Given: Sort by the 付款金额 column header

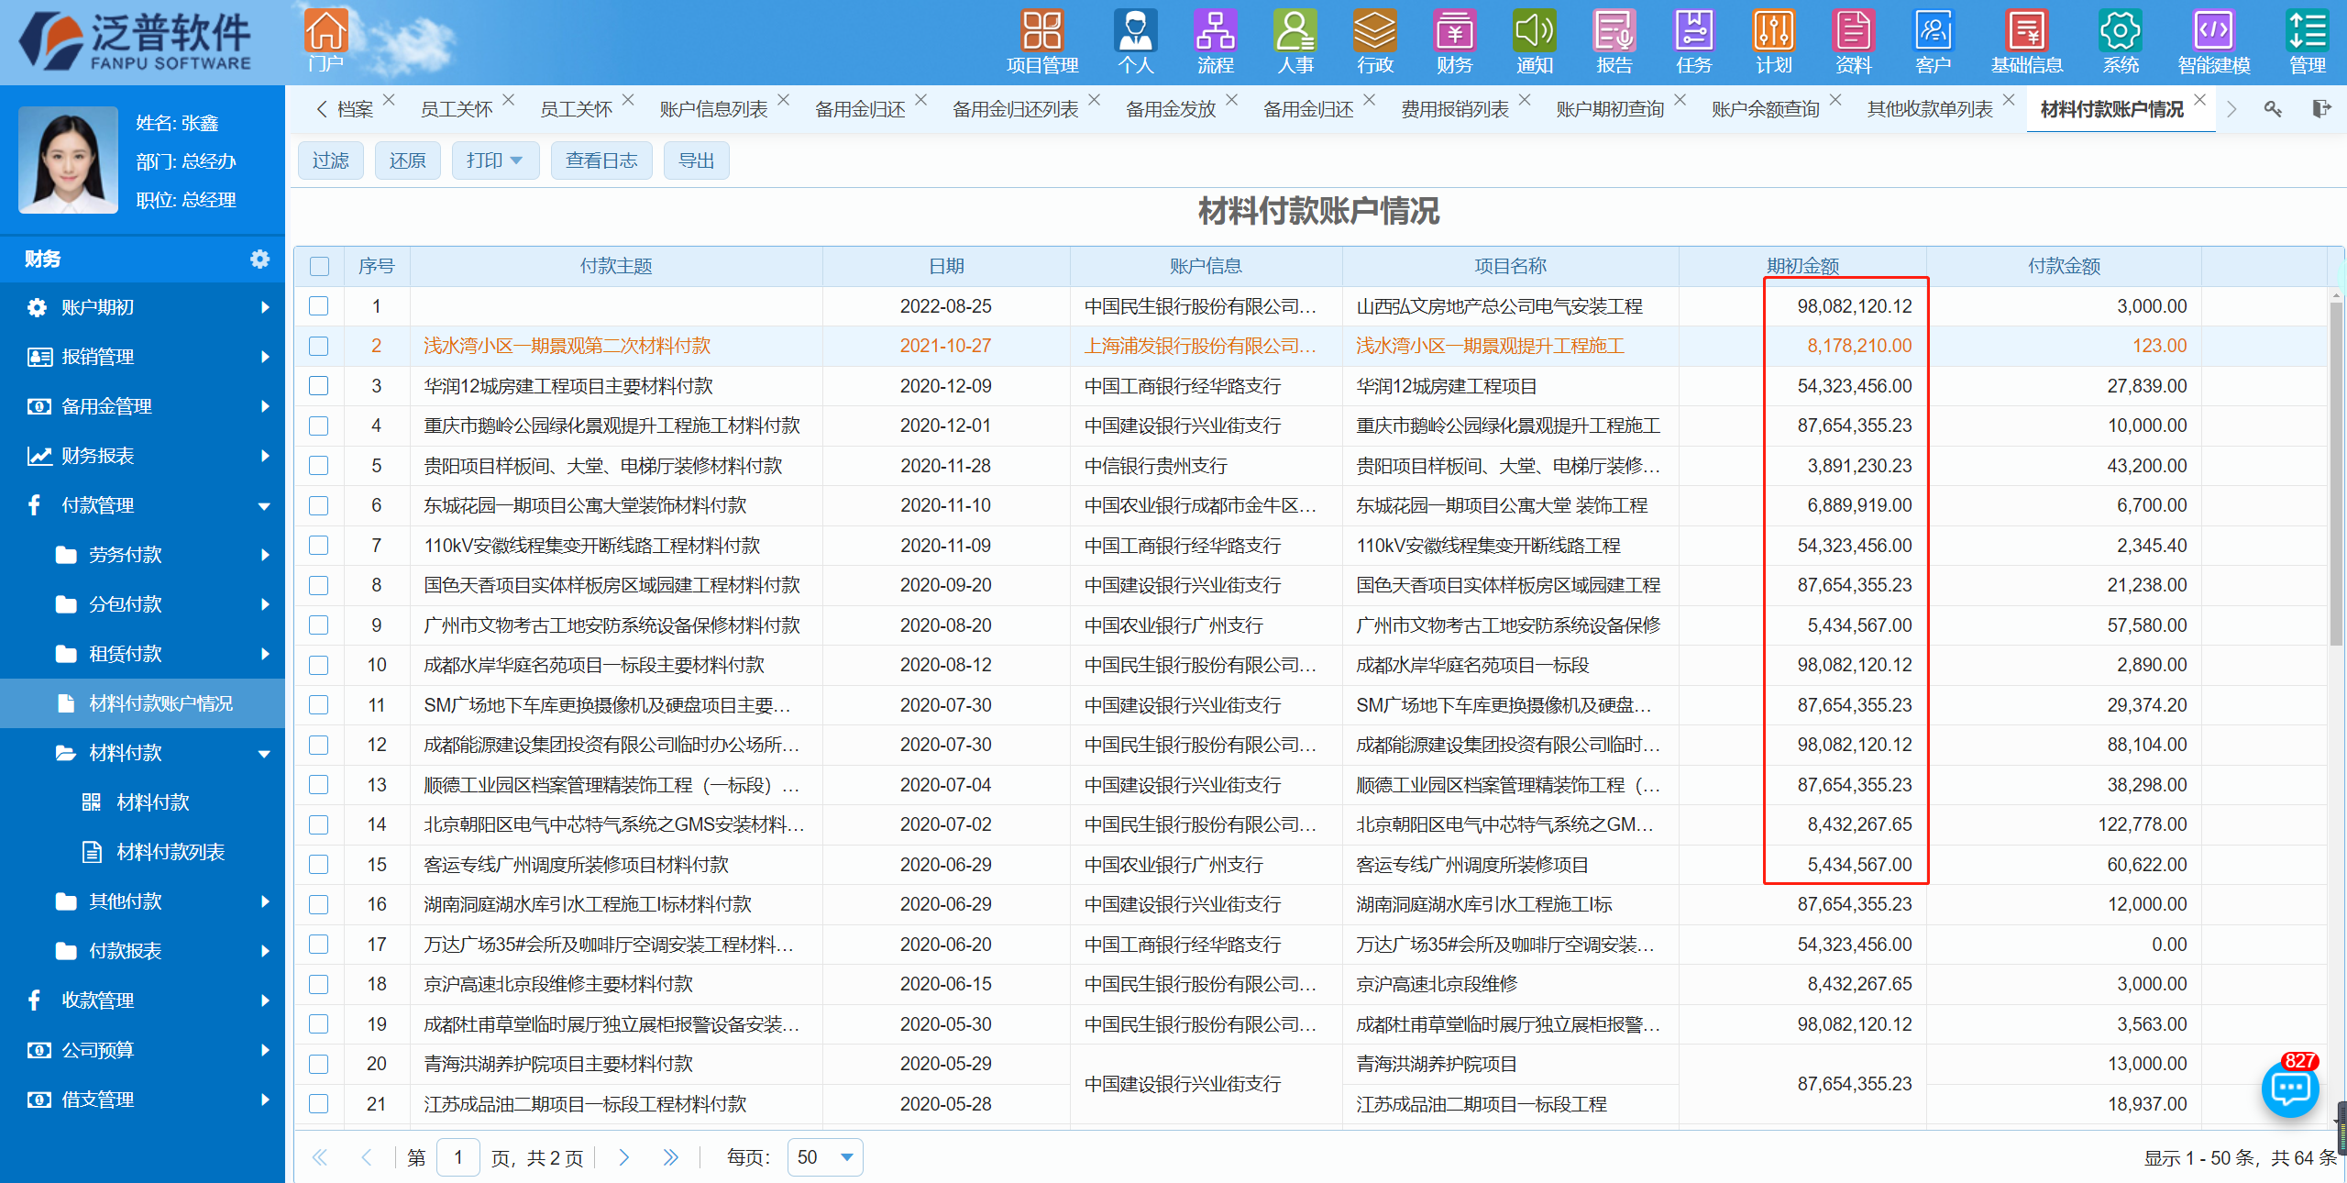Looking at the screenshot, I should point(2064,267).
